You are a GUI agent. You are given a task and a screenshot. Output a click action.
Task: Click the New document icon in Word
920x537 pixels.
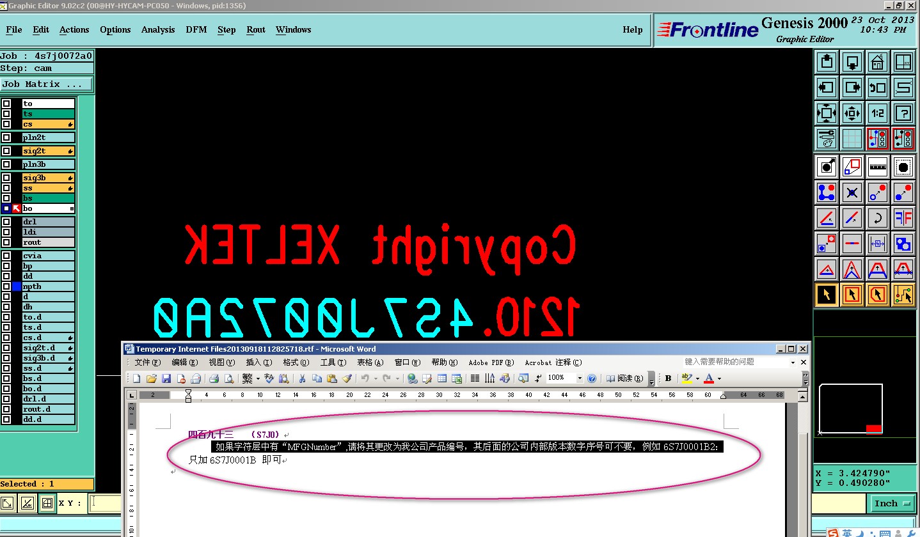click(x=136, y=378)
